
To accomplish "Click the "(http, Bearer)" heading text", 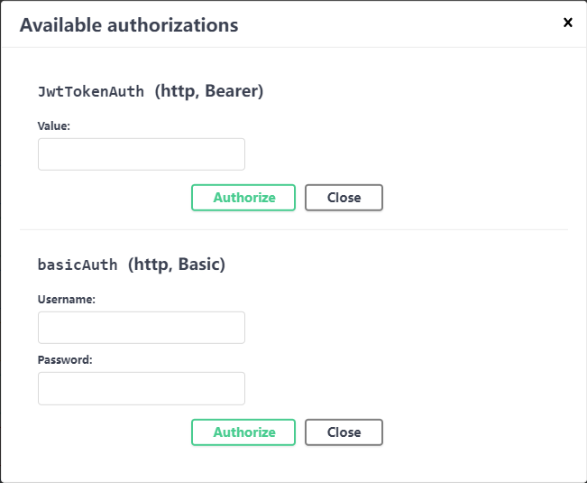I will [x=208, y=91].
